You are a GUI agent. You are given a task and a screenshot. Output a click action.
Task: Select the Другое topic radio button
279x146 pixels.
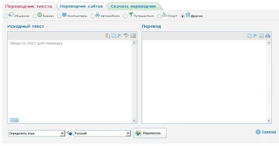(x=183, y=16)
